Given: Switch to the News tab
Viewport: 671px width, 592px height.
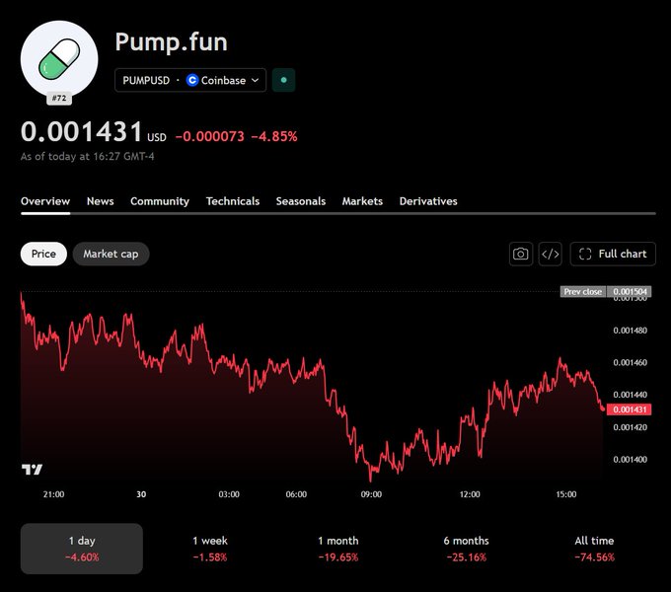Looking at the screenshot, I should pyautogui.click(x=100, y=201).
